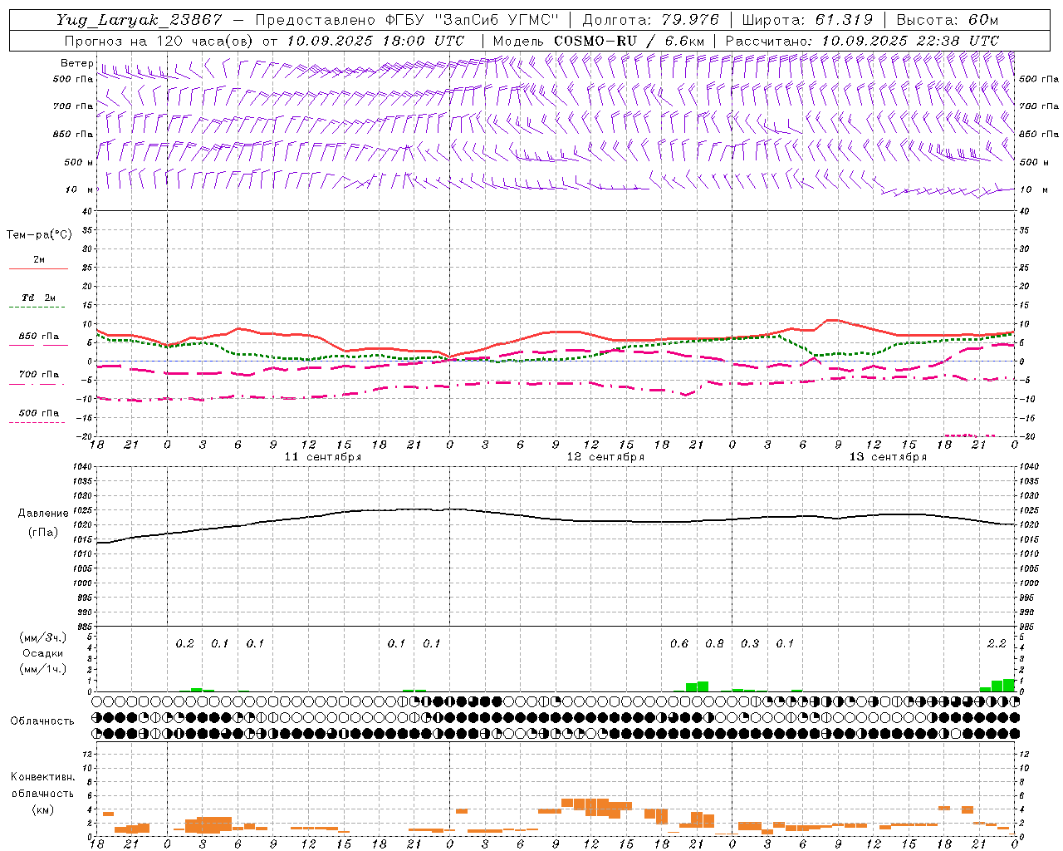This screenshot has height=851, width=1063.
Task: Click the Ветер wind panel label
Action: pos(77,63)
